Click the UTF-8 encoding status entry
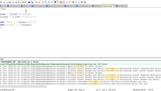The image size is (161, 91). coord(151,90)
